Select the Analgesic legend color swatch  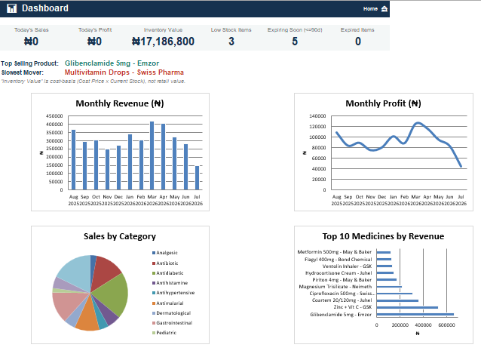(154, 253)
